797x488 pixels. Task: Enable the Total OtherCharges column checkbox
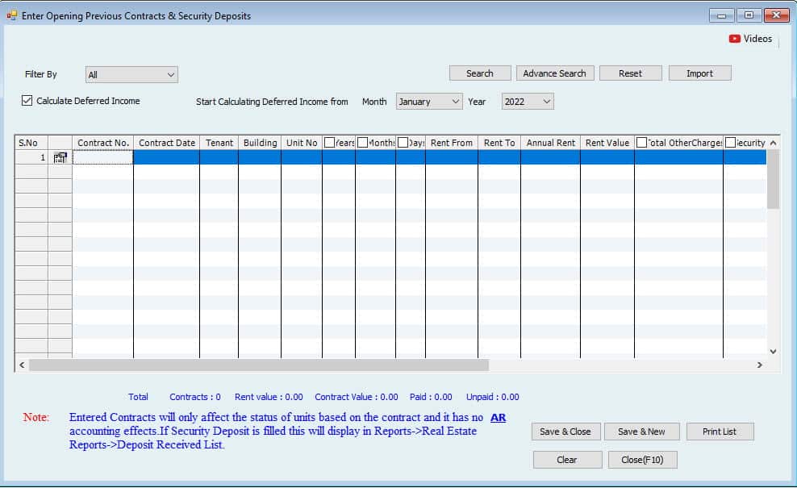[641, 143]
